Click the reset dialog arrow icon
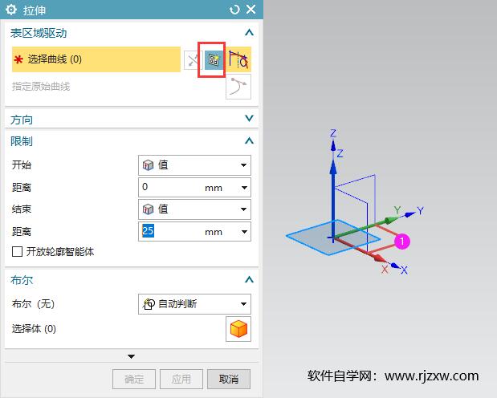Image resolution: width=497 pixels, height=398 pixels. [x=234, y=10]
